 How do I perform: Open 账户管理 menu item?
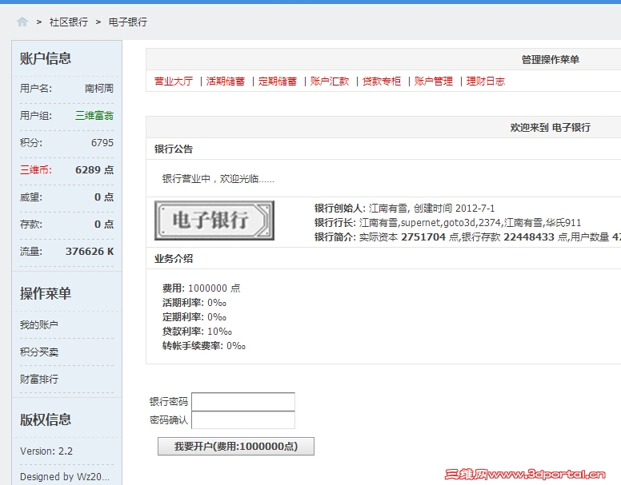433,81
